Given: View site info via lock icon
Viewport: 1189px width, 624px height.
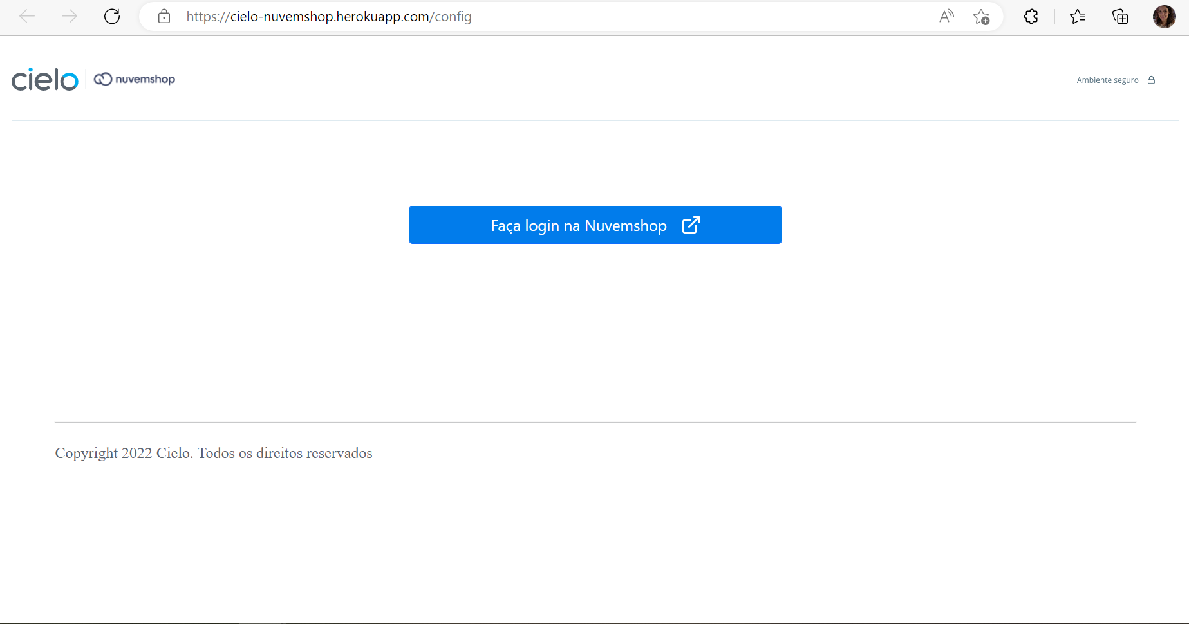Looking at the screenshot, I should point(164,17).
